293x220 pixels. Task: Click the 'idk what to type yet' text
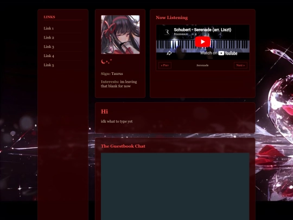pyautogui.click(x=117, y=122)
